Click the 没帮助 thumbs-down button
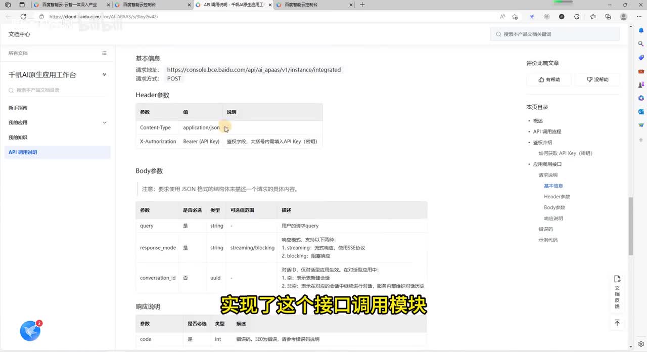Screen dimensions: 647x352 pos(597,79)
